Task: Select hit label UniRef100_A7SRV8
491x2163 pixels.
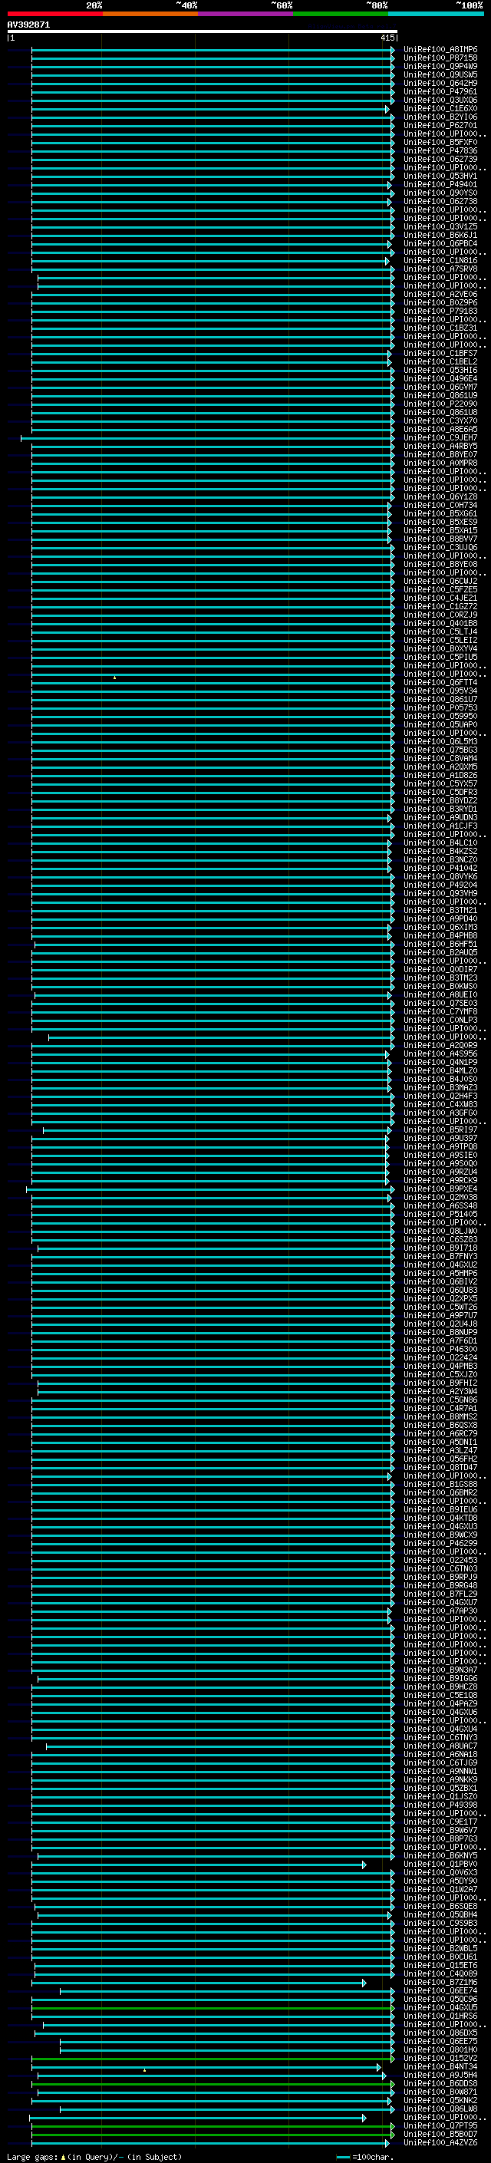Action: coord(440,269)
